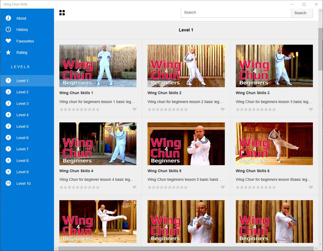This screenshot has height=251, width=323.
Task: Go to Level 5 label in levels list
Action: (23, 126)
